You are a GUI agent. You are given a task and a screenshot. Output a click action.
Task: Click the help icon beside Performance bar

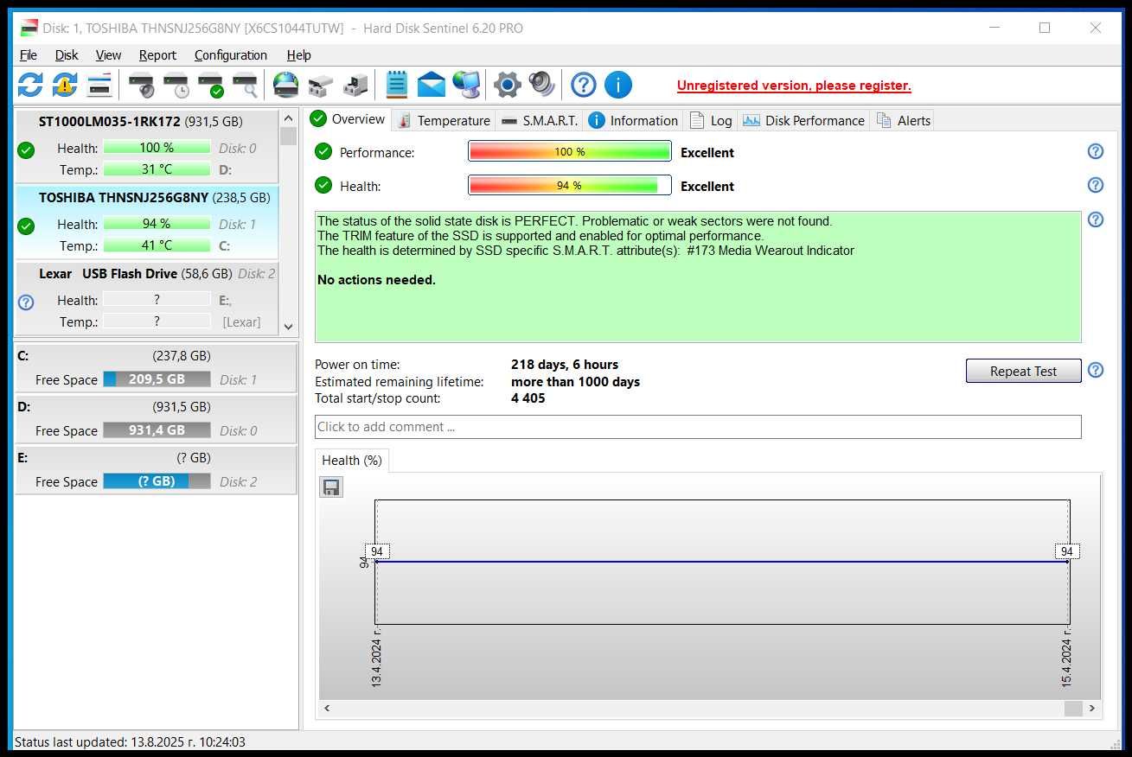(1095, 151)
